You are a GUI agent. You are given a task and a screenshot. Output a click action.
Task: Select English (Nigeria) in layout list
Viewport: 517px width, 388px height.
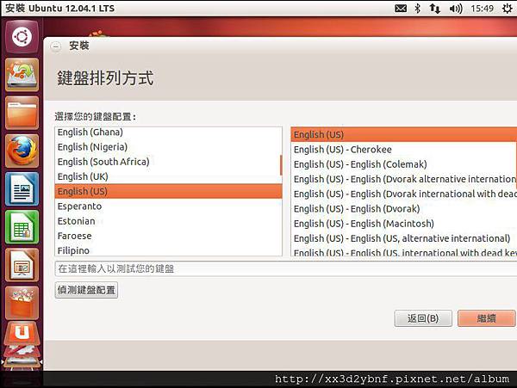coord(169,147)
